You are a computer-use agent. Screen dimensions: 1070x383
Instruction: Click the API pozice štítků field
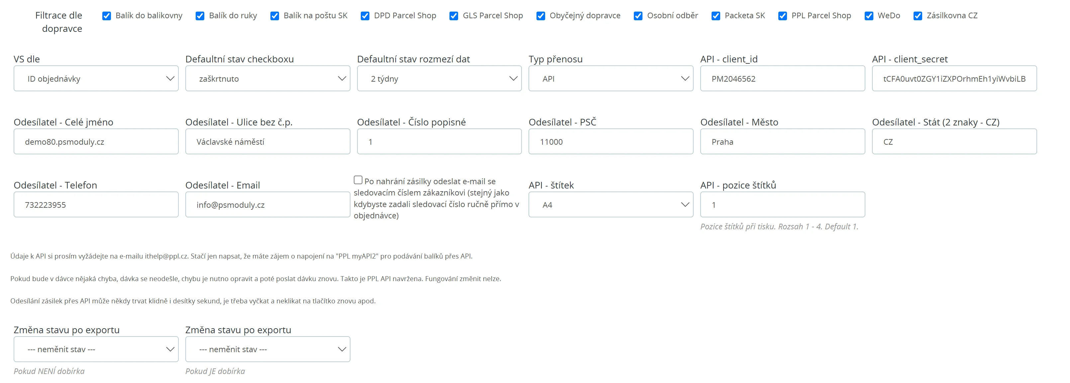tap(782, 204)
